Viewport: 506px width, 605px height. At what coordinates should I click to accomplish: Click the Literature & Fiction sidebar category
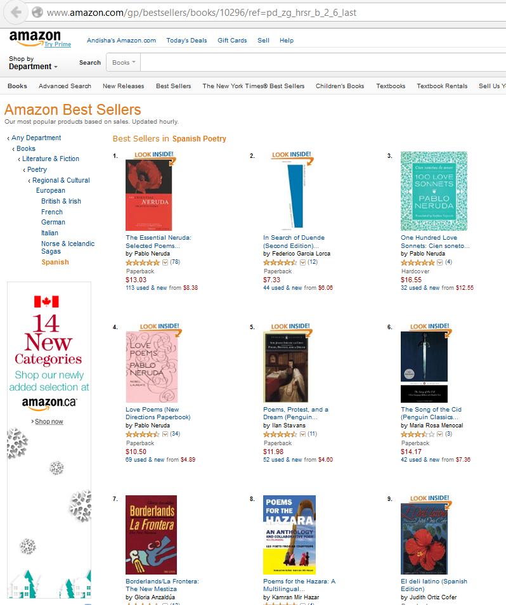coord(51,159)
